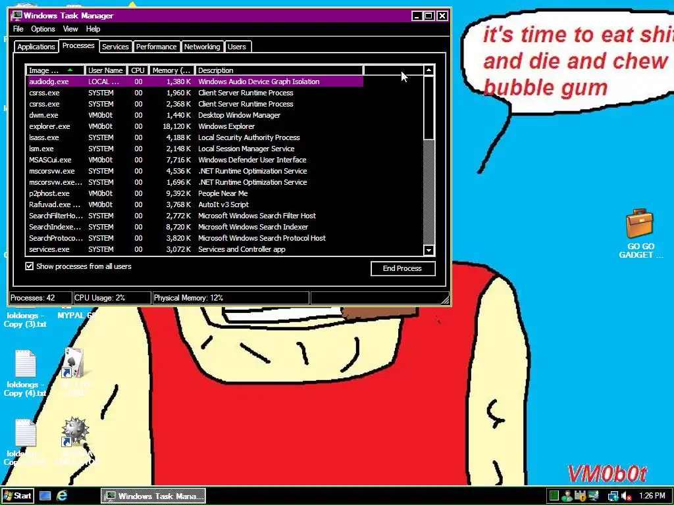Click the Internet Explorer quick launch icon
This screenshot has height=505, width=674.
pos(63,496)
